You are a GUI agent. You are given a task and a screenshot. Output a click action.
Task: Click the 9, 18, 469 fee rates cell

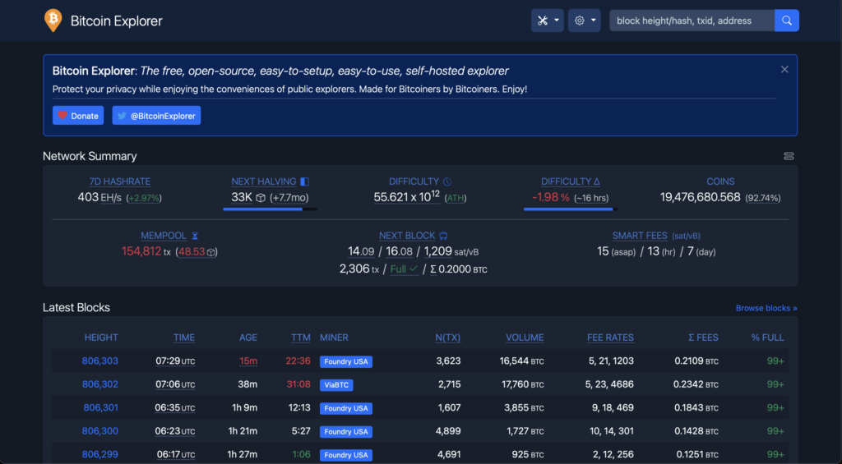point(613,407)
